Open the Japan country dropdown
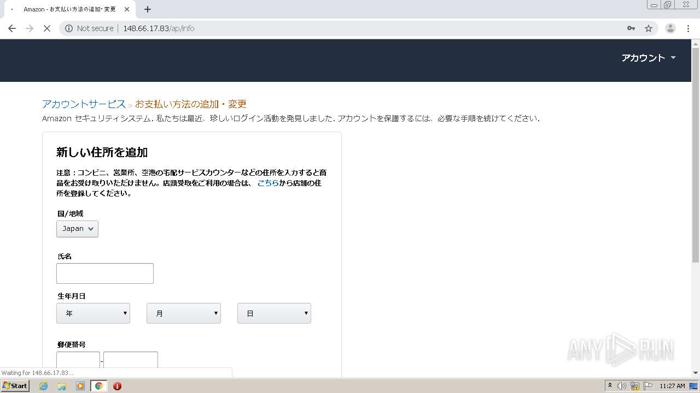The image size is (700, 393). tap(77, 229)
